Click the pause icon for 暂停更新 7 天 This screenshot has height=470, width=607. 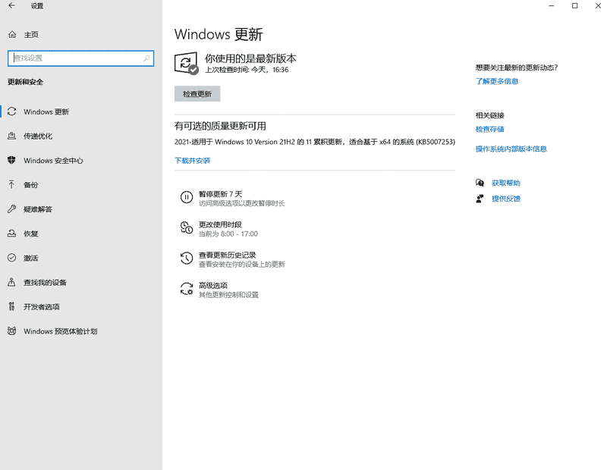point(187,197)
